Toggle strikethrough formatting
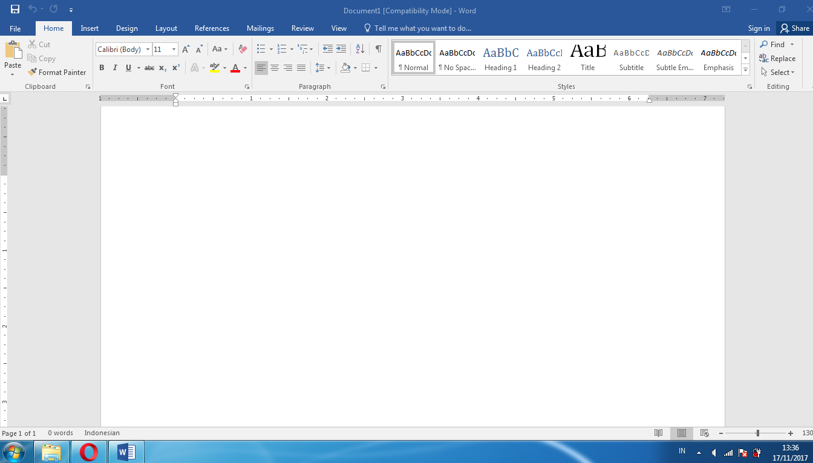 (149, 68)
